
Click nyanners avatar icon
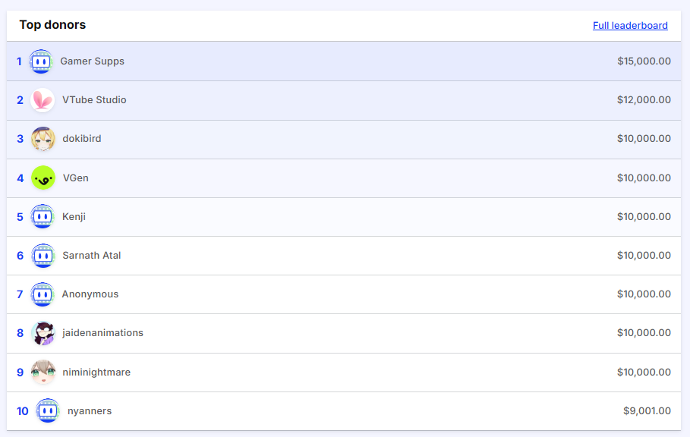pos(48,410)
